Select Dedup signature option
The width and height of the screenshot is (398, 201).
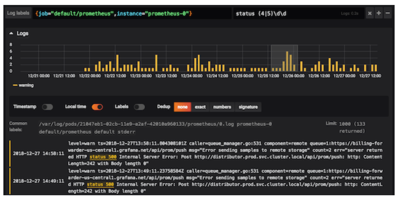click(x=248, y=107)
